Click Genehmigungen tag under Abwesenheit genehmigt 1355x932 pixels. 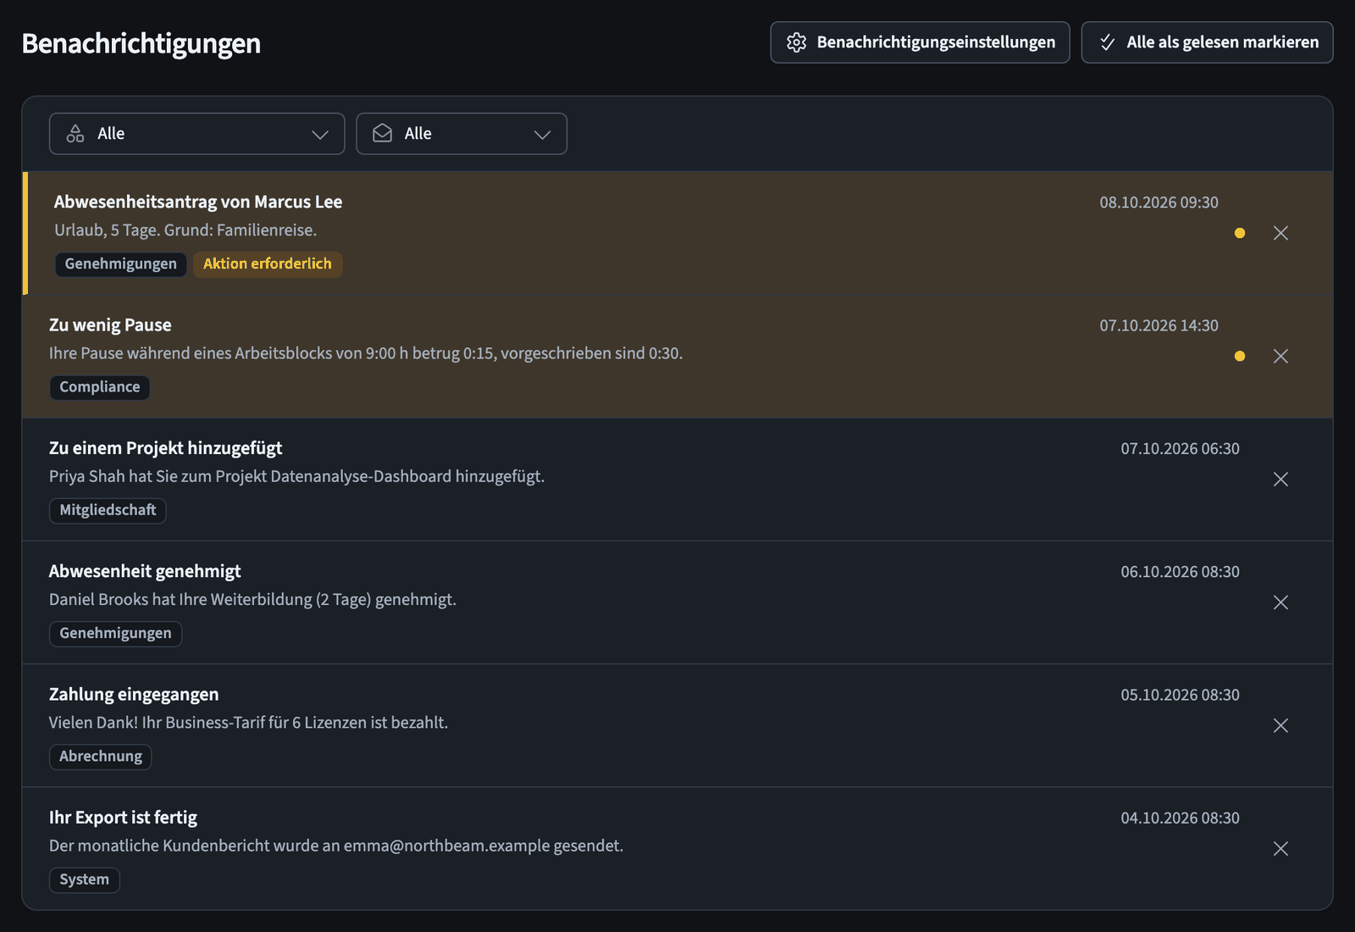coord(115,633)
